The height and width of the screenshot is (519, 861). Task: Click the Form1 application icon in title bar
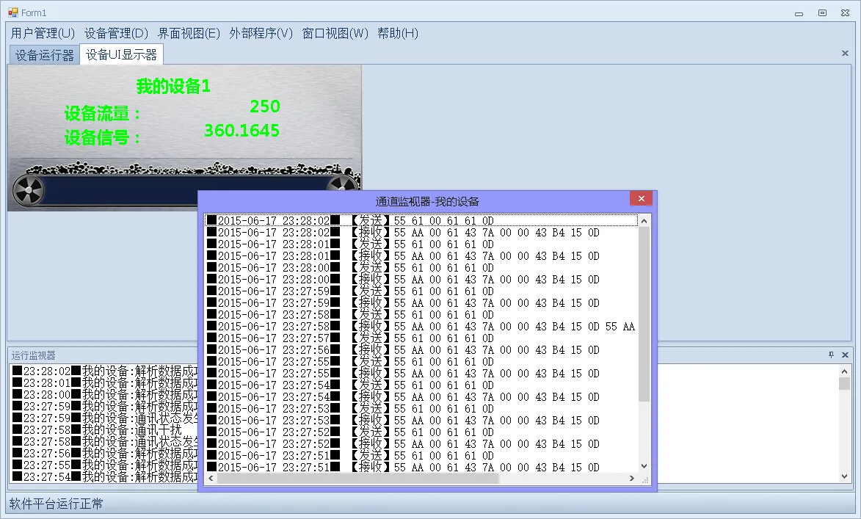click(12, 12)
